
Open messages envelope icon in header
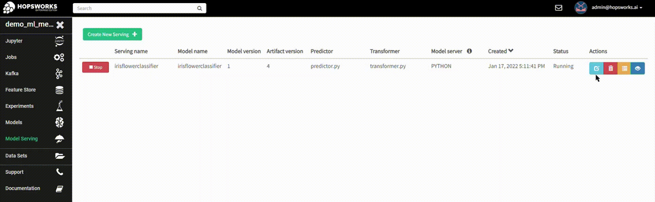tap(558, 8)
